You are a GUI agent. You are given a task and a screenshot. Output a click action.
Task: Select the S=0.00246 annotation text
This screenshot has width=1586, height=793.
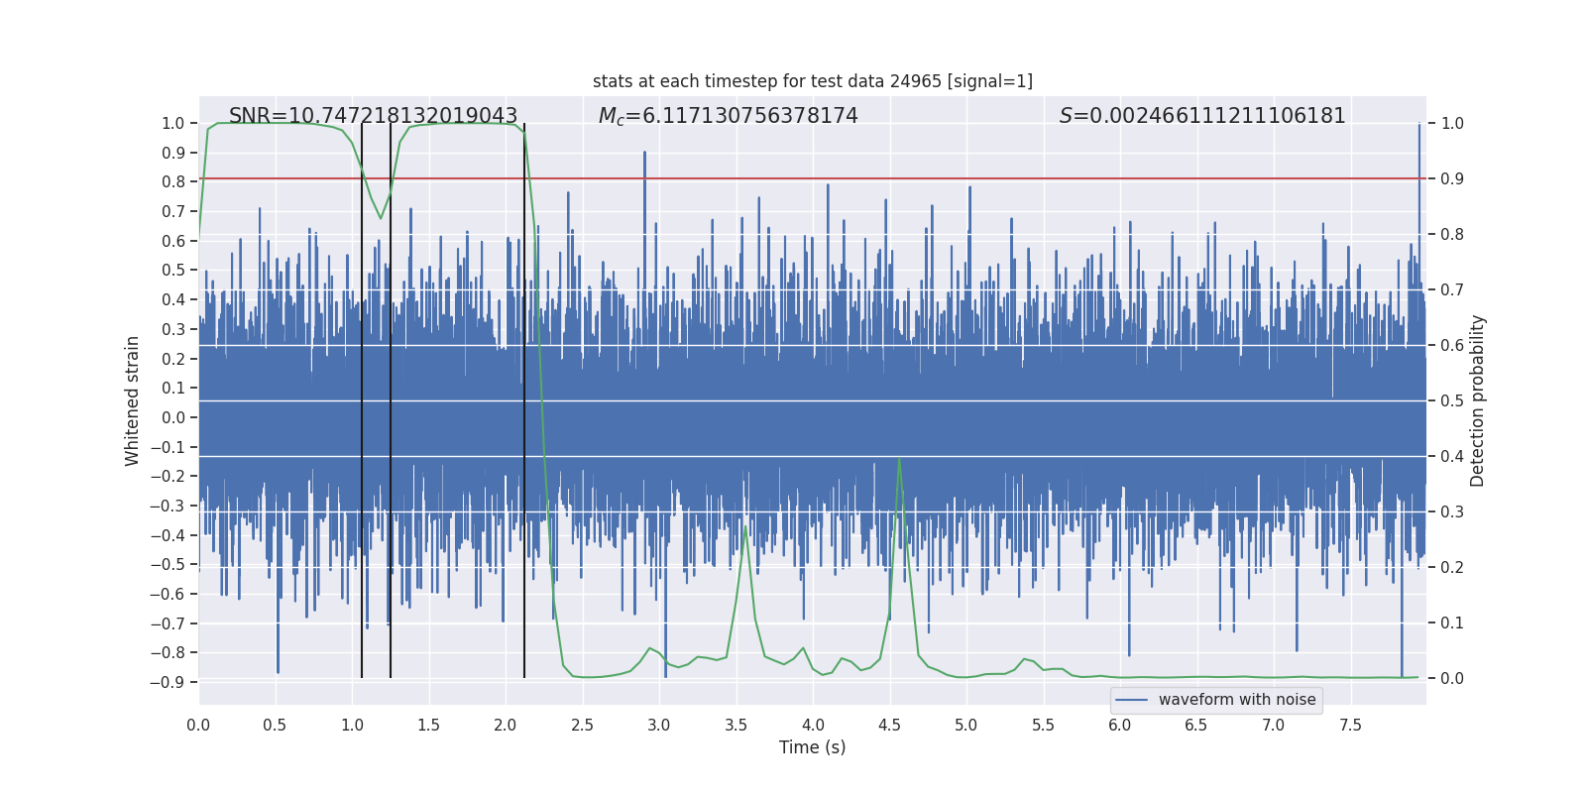[1201, 116]
